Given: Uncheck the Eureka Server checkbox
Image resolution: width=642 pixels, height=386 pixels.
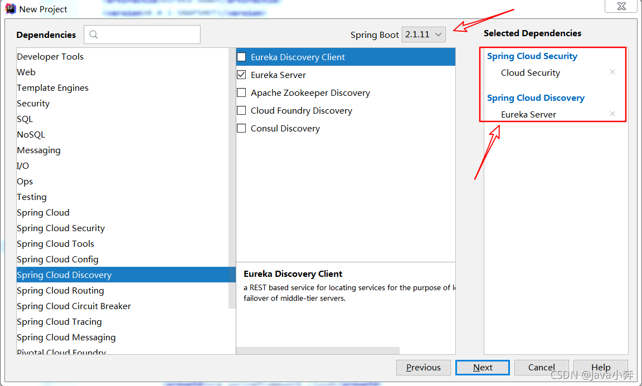Looking at the screenshot, I should click(x=241, y=75).
